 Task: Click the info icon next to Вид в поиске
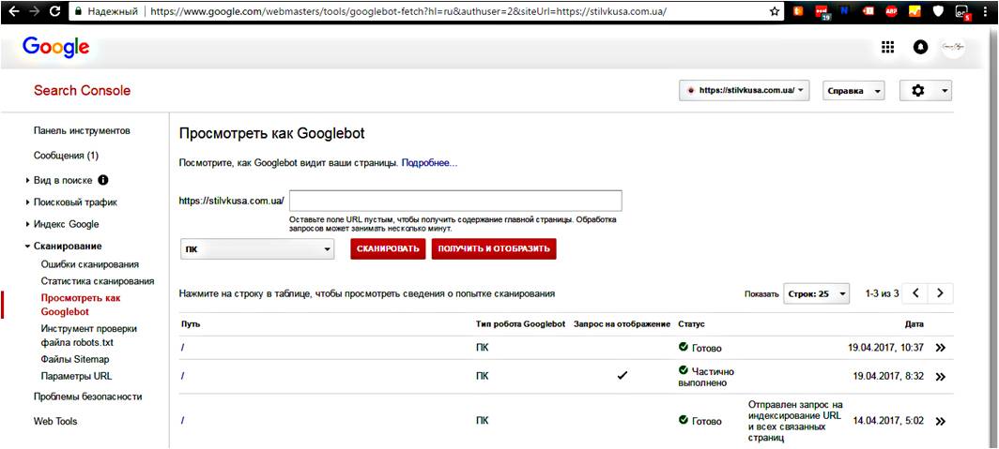click(103, 180)
